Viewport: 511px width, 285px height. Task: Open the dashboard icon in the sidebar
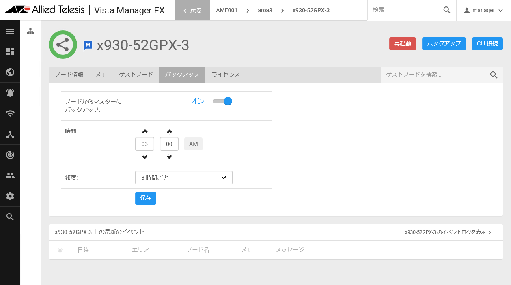tap(10, 51)
